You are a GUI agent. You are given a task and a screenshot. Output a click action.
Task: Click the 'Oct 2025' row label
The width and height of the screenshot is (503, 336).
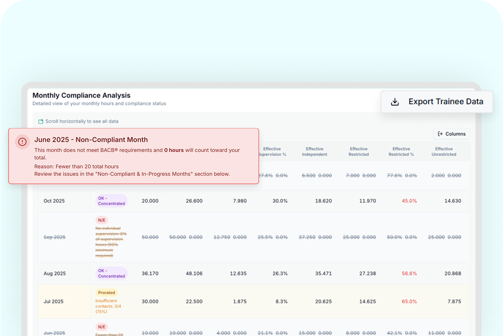click(54, 201)
